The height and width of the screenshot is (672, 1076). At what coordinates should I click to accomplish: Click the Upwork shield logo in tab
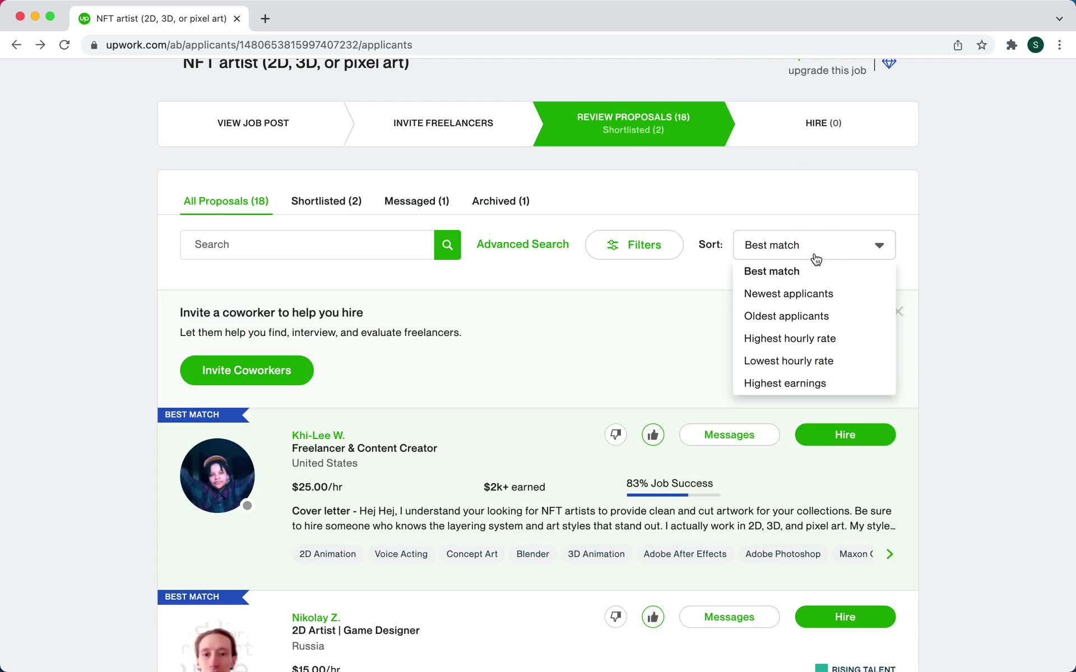[85, 18]
